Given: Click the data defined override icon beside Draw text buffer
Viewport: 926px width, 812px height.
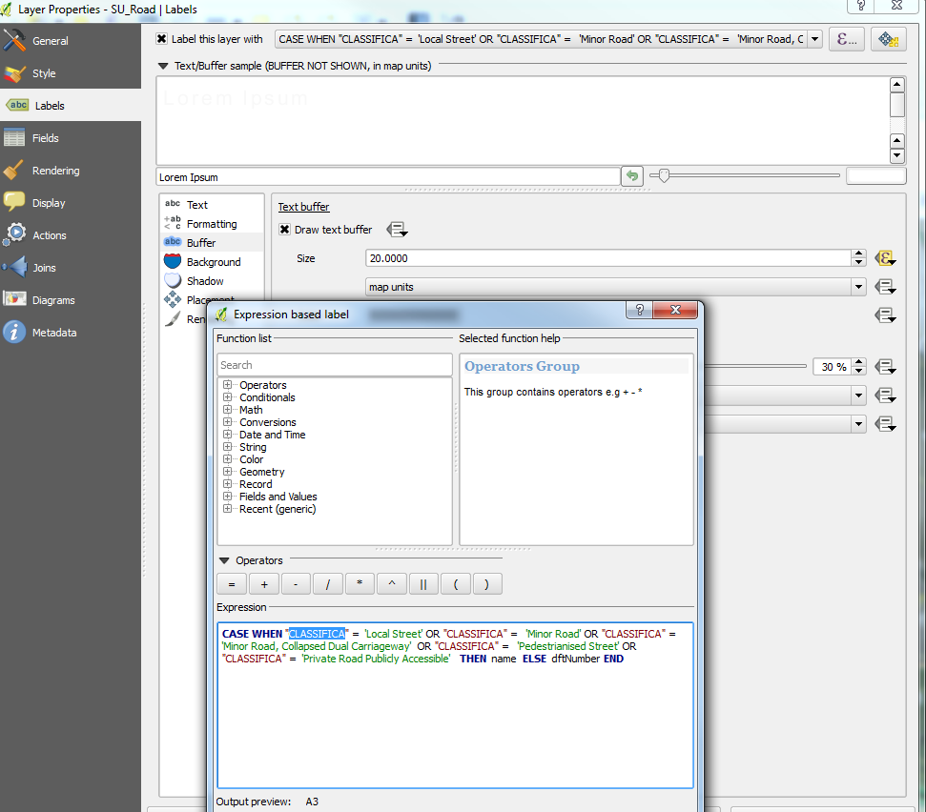Looking at the screenshot, I should point(397,230).
